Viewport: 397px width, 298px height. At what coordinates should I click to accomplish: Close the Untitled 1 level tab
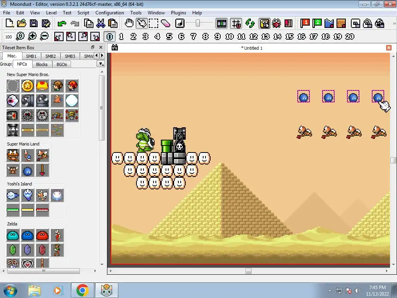coord(389,48)
